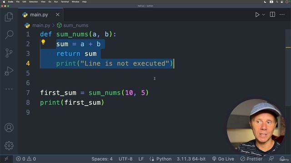Open the Run menu
The image size is (291, 163).
pyautogui.click(x=56, y=2)
